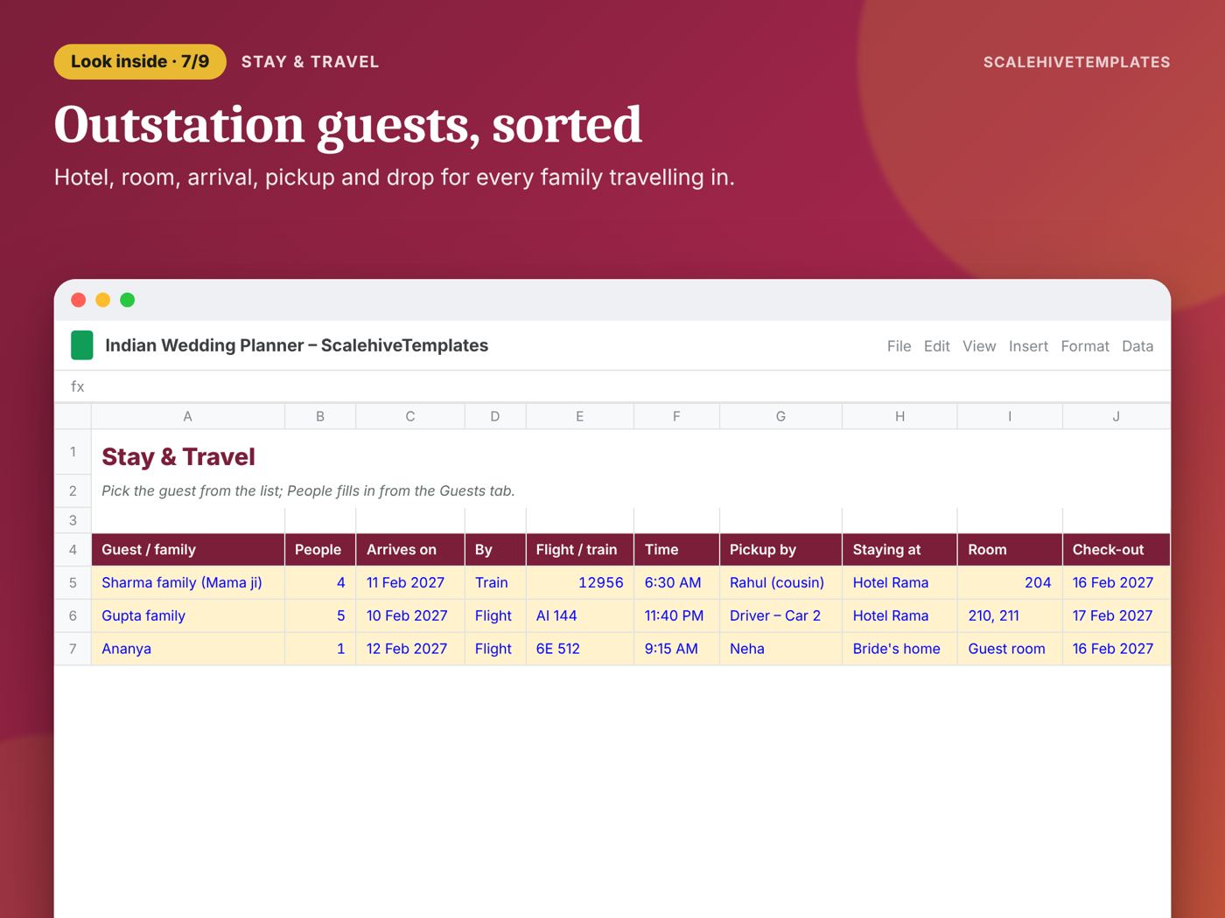Open the Insert menu

click(1028, 346)
